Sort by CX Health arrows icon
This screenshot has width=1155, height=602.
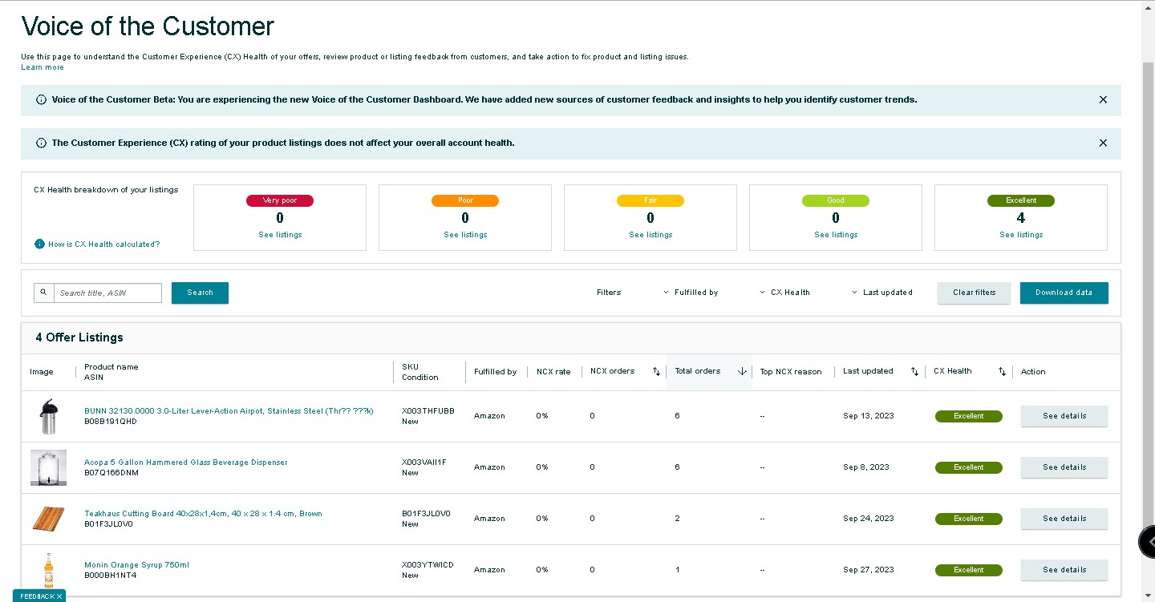[1002, 372]
